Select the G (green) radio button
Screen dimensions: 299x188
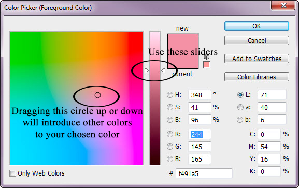tap(170, 147)
